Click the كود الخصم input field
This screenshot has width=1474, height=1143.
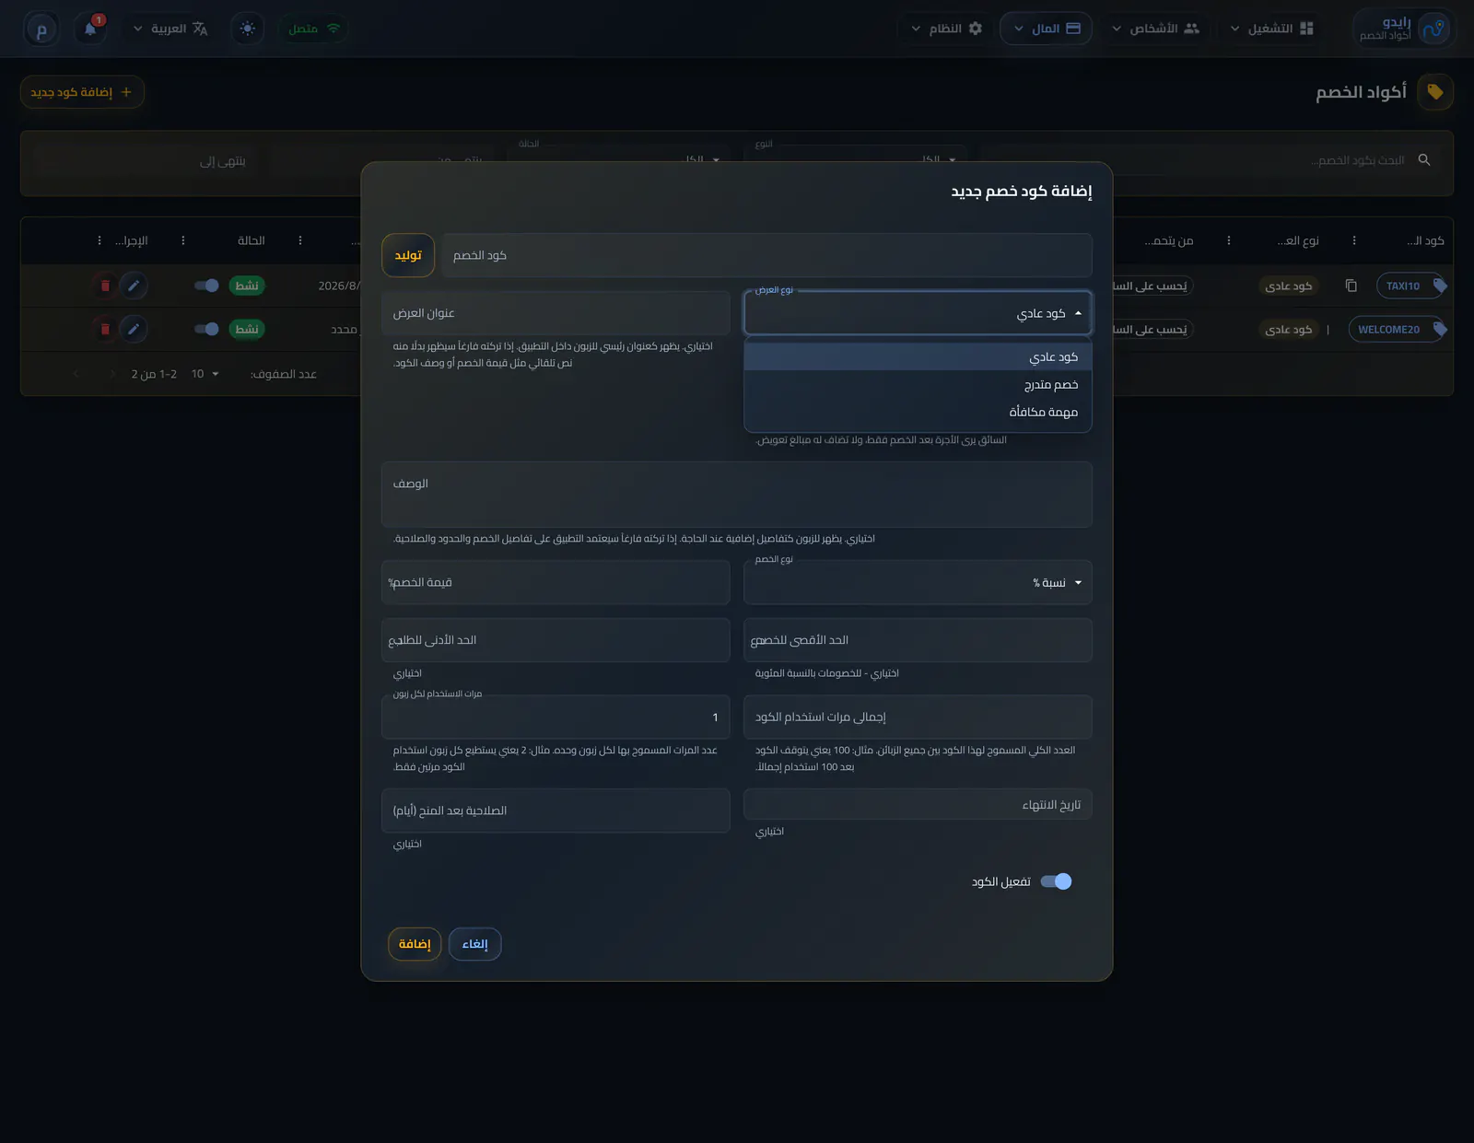pyautogui.click(x=766, y=255)
